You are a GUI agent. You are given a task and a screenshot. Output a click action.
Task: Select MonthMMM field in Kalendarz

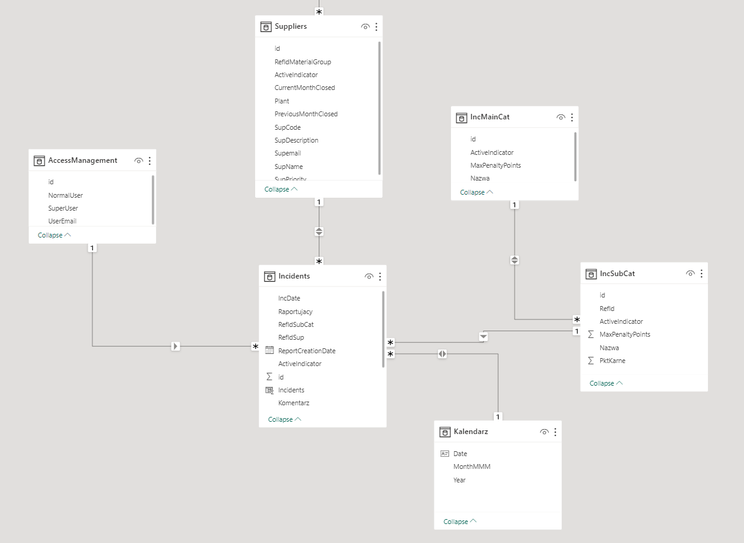pyautogui.click(x=472, y=466)
